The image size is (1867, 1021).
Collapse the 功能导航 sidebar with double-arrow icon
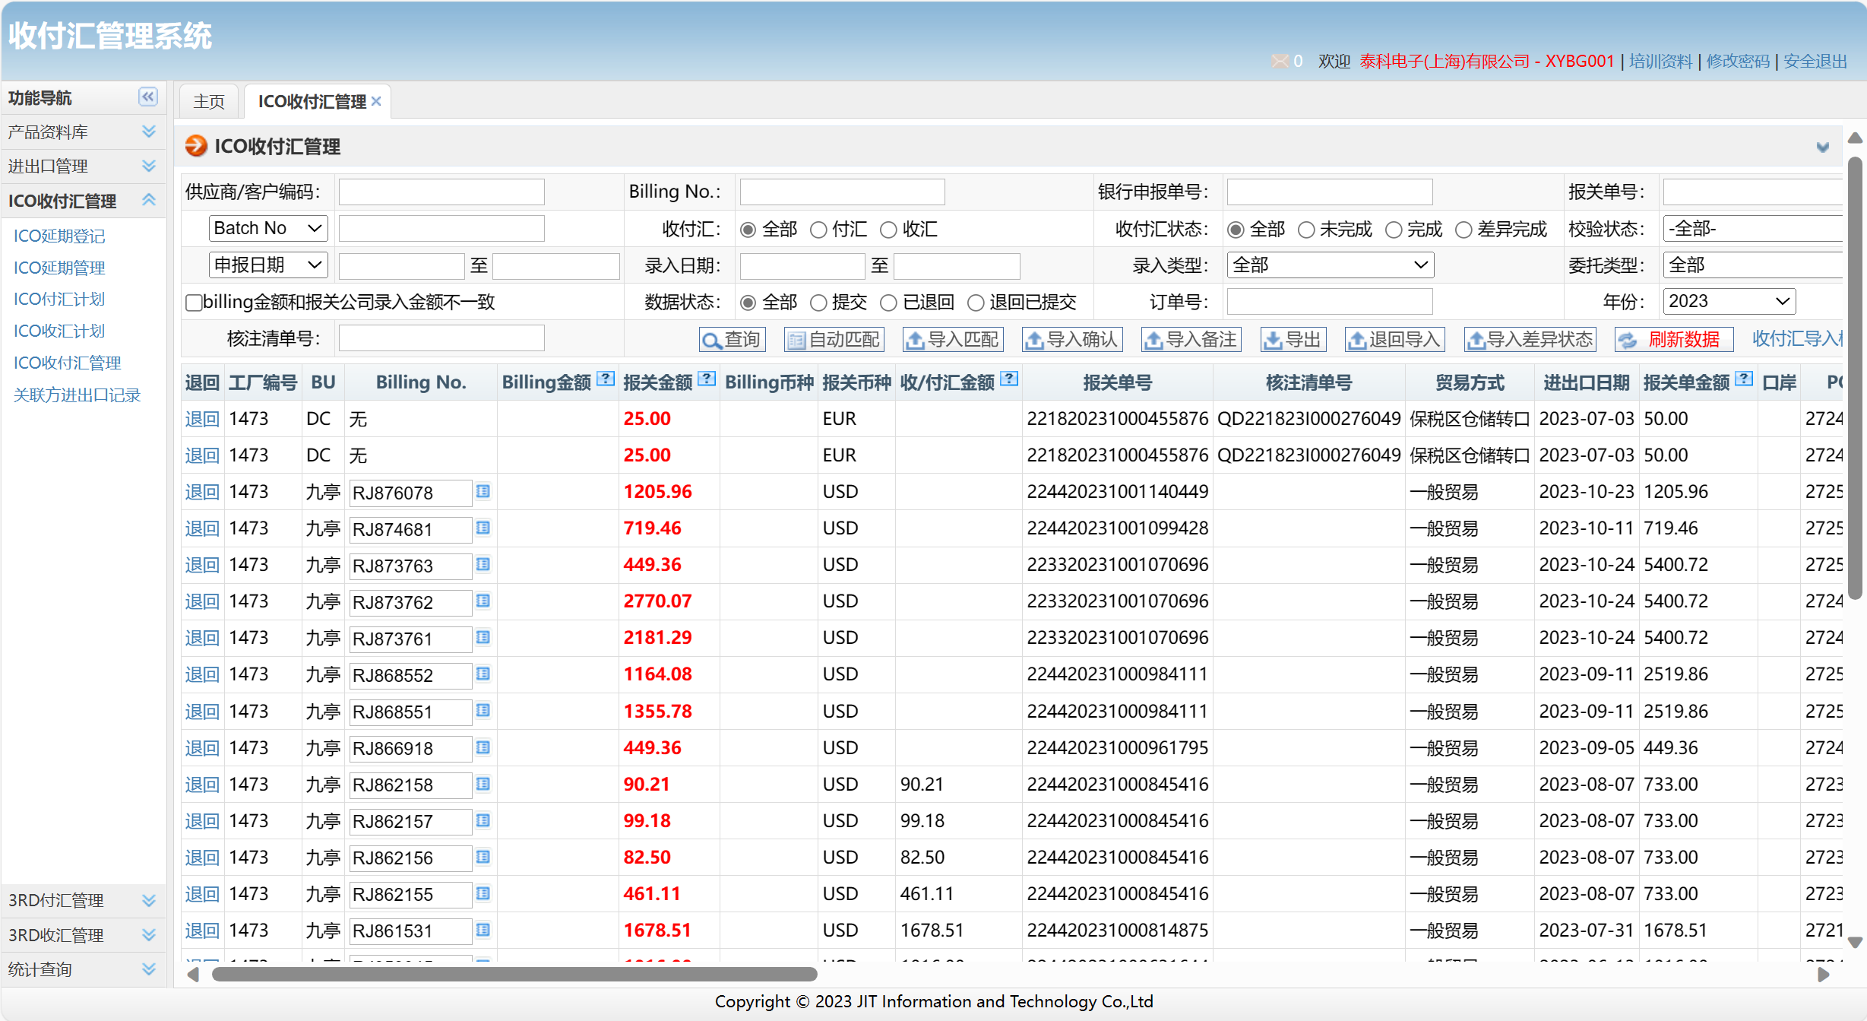tap(148, 97)
